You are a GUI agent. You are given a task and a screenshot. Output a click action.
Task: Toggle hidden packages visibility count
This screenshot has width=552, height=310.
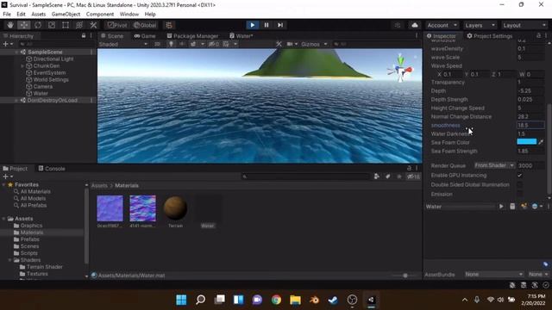(x=414, y=177)
